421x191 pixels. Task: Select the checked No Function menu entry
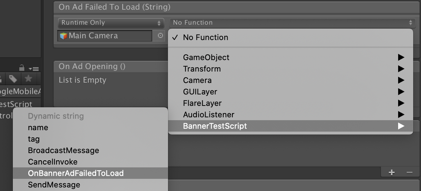tap(205, 37)
